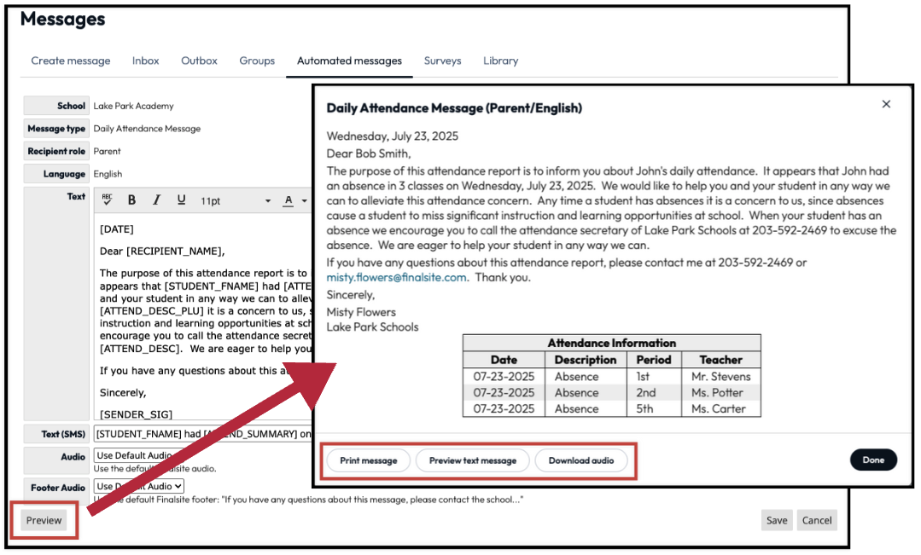Image resolution: width=921 pixels, height=555 pixels.
Task: Open the 11pt font size dropdown
Action: point(236,201)
